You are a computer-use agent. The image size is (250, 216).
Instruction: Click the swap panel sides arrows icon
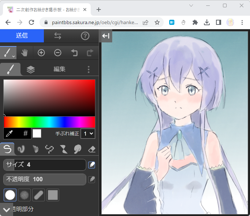(x=57, y=36)
